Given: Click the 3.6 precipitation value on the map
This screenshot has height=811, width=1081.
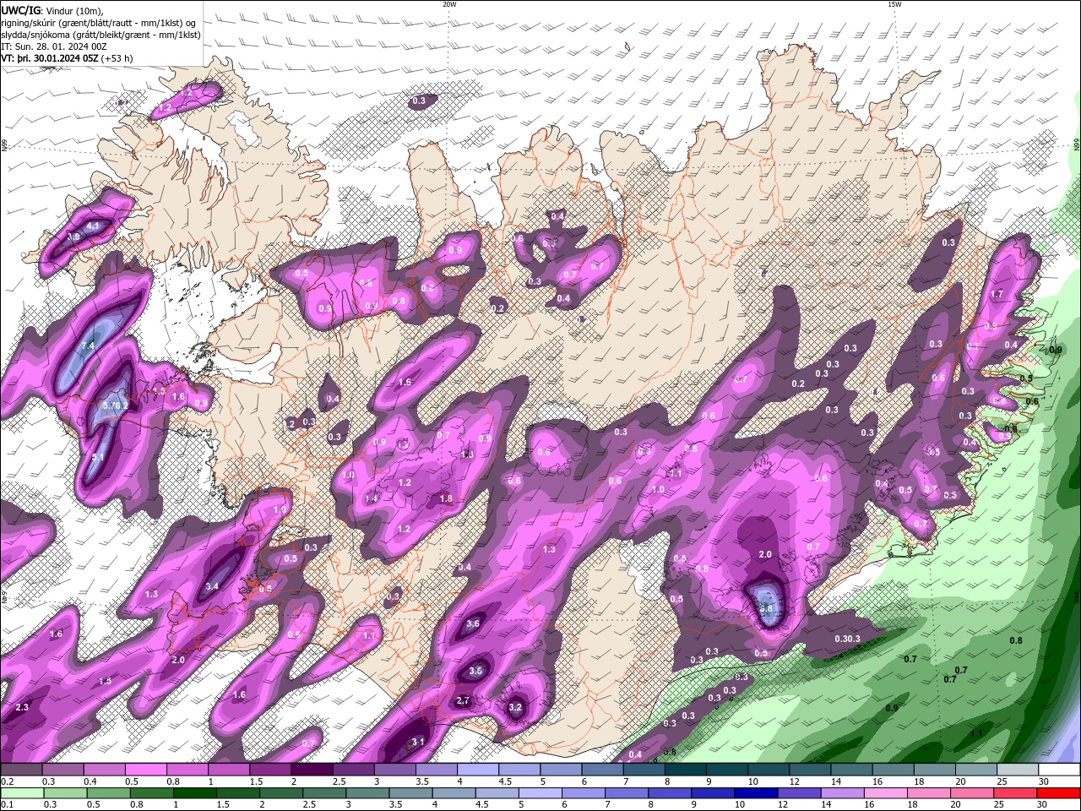Looking at the screenshot, I should pyautogui.click(x=473, y=624).
